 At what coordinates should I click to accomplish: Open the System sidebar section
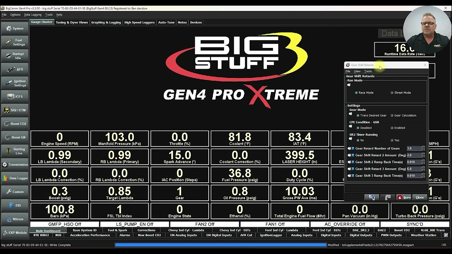14,28
